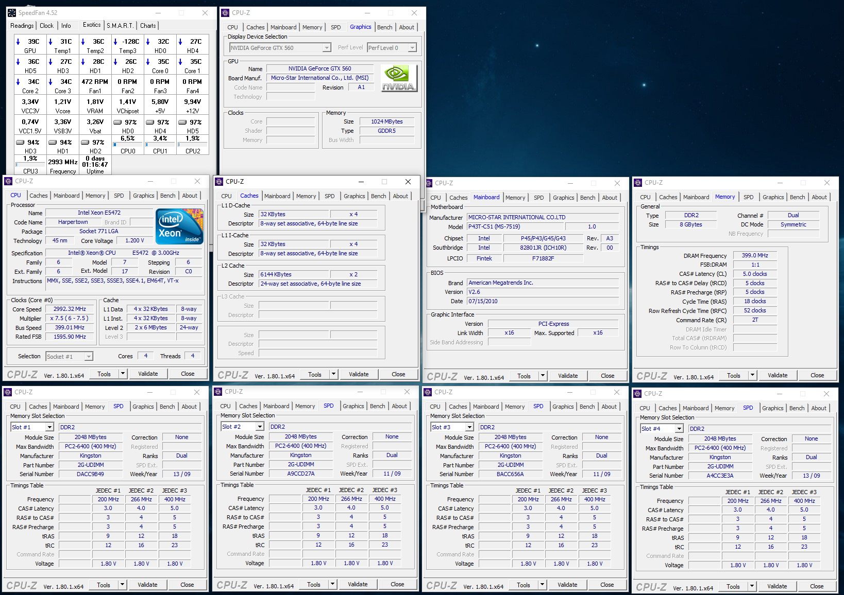Click serial number A4CC3E3A in Slot #4 window
This screenshot has height=595, width=844.
pos(720,476)
